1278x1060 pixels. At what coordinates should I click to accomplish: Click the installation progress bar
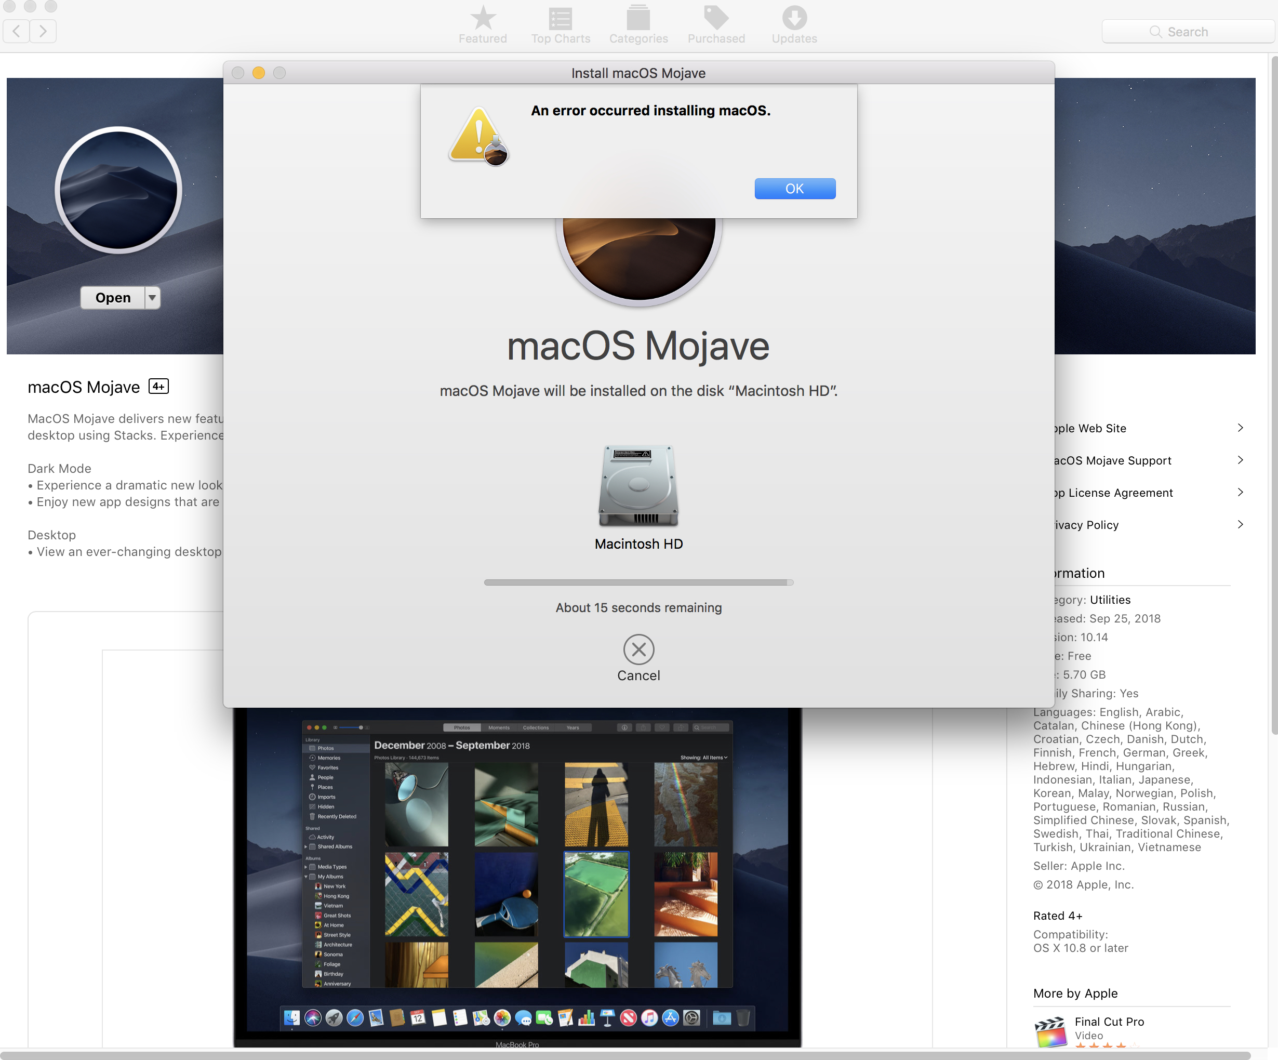tap(638, 582)
